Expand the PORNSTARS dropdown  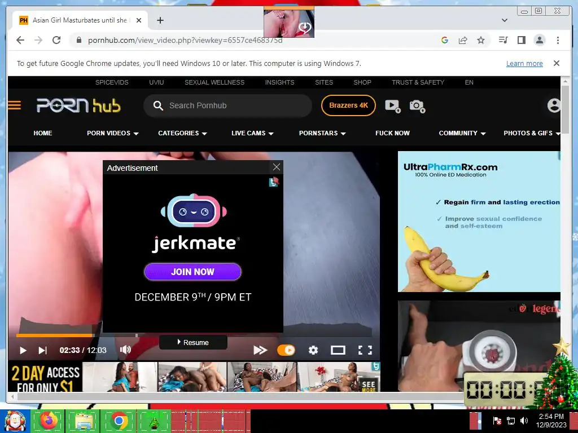(x=322, y=133)
